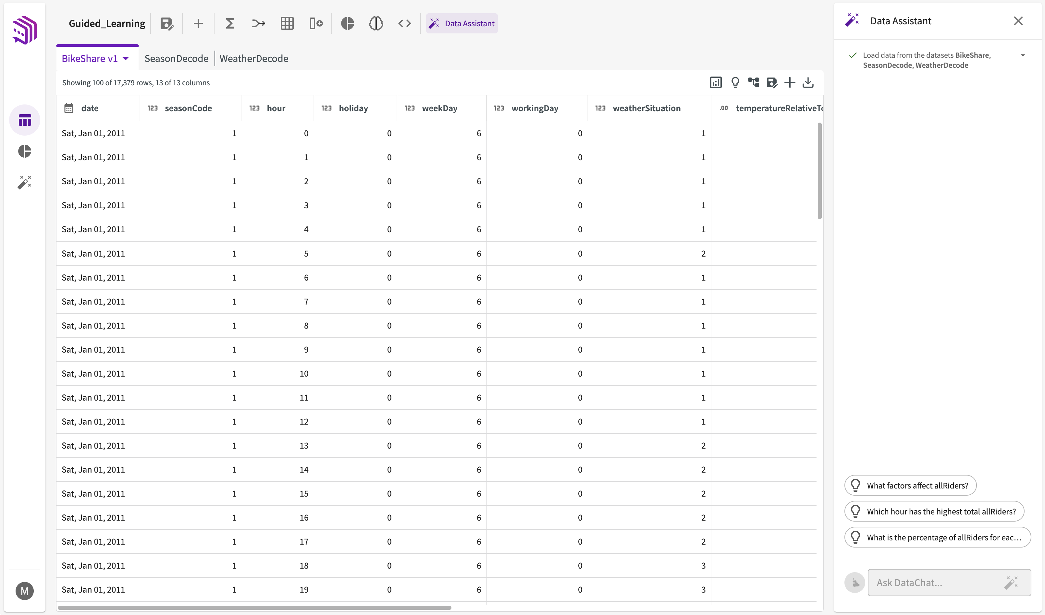Image resolution: width=1045 pixels, height=615 pixels.
Task: Expand the Load data step details arrow
Action: click(1023, 55)
